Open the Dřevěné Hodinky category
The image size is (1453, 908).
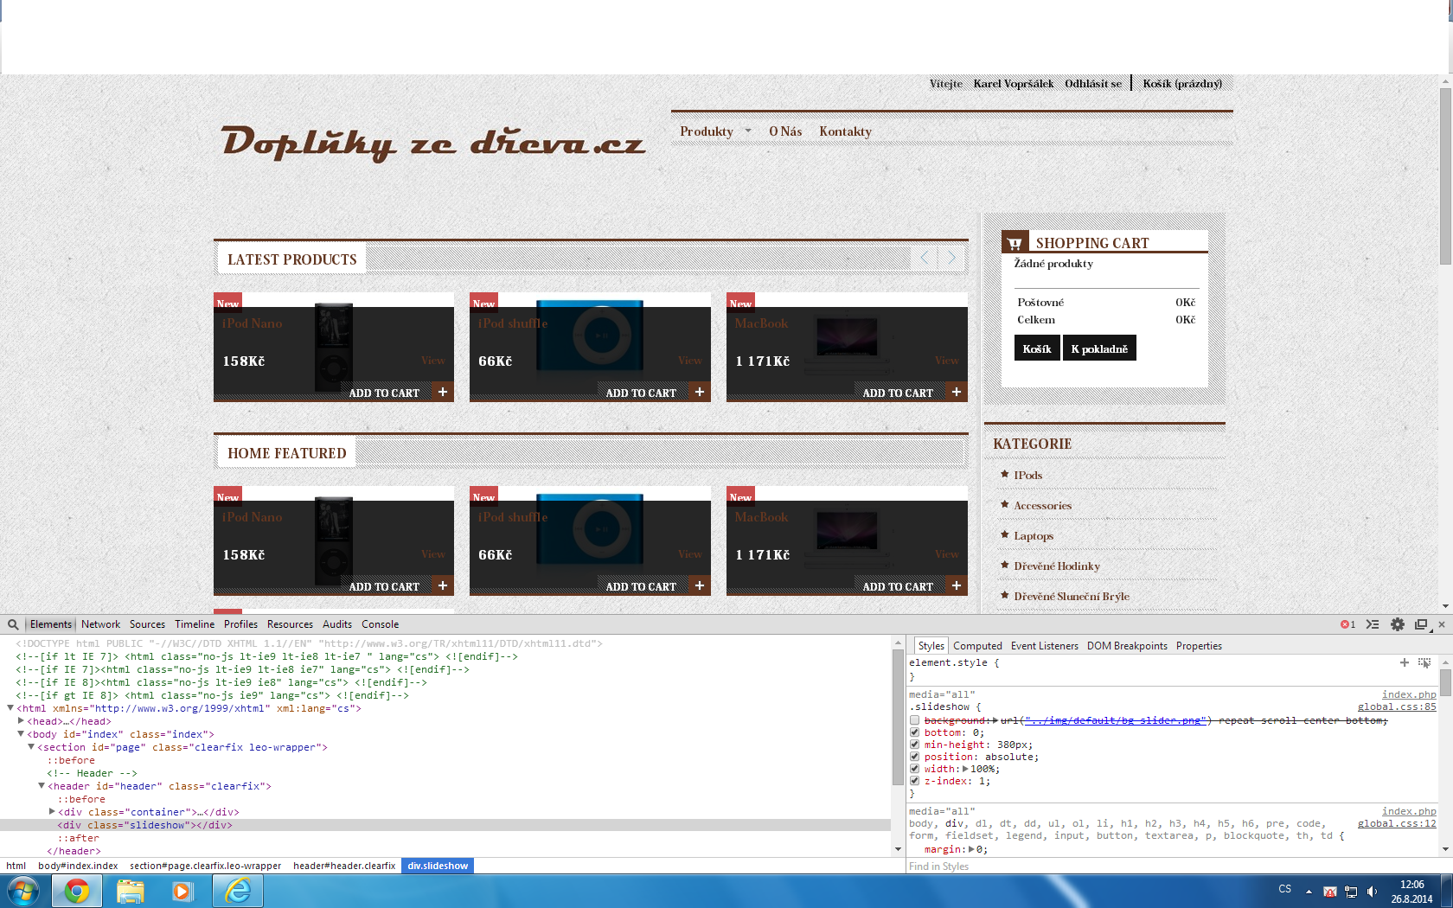[x=1057, y=566]
